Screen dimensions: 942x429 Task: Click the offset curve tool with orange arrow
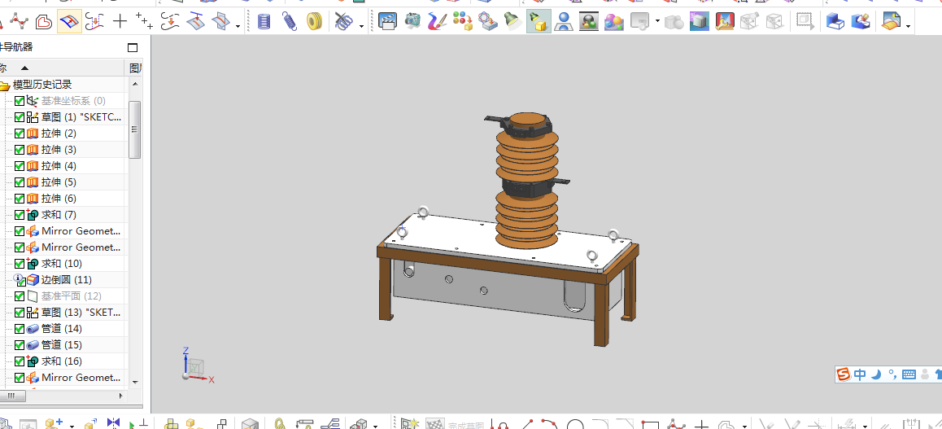pyautogui.click(x=171, y=22)
